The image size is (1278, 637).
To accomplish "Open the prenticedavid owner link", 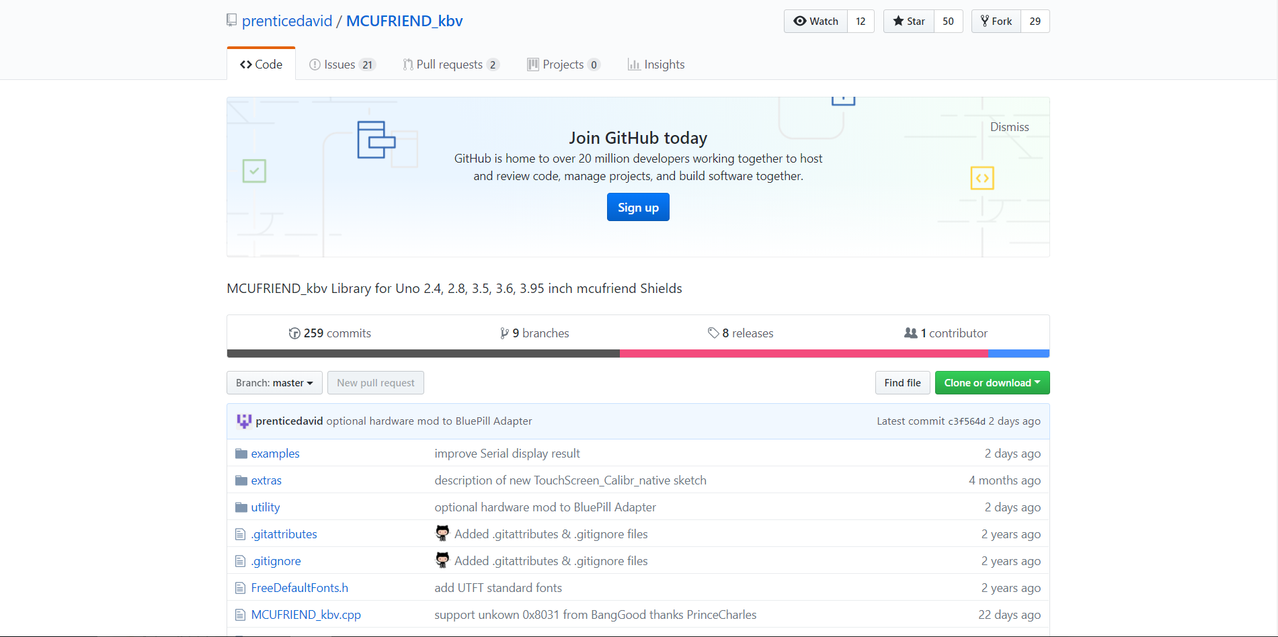I will click(287, 21).
